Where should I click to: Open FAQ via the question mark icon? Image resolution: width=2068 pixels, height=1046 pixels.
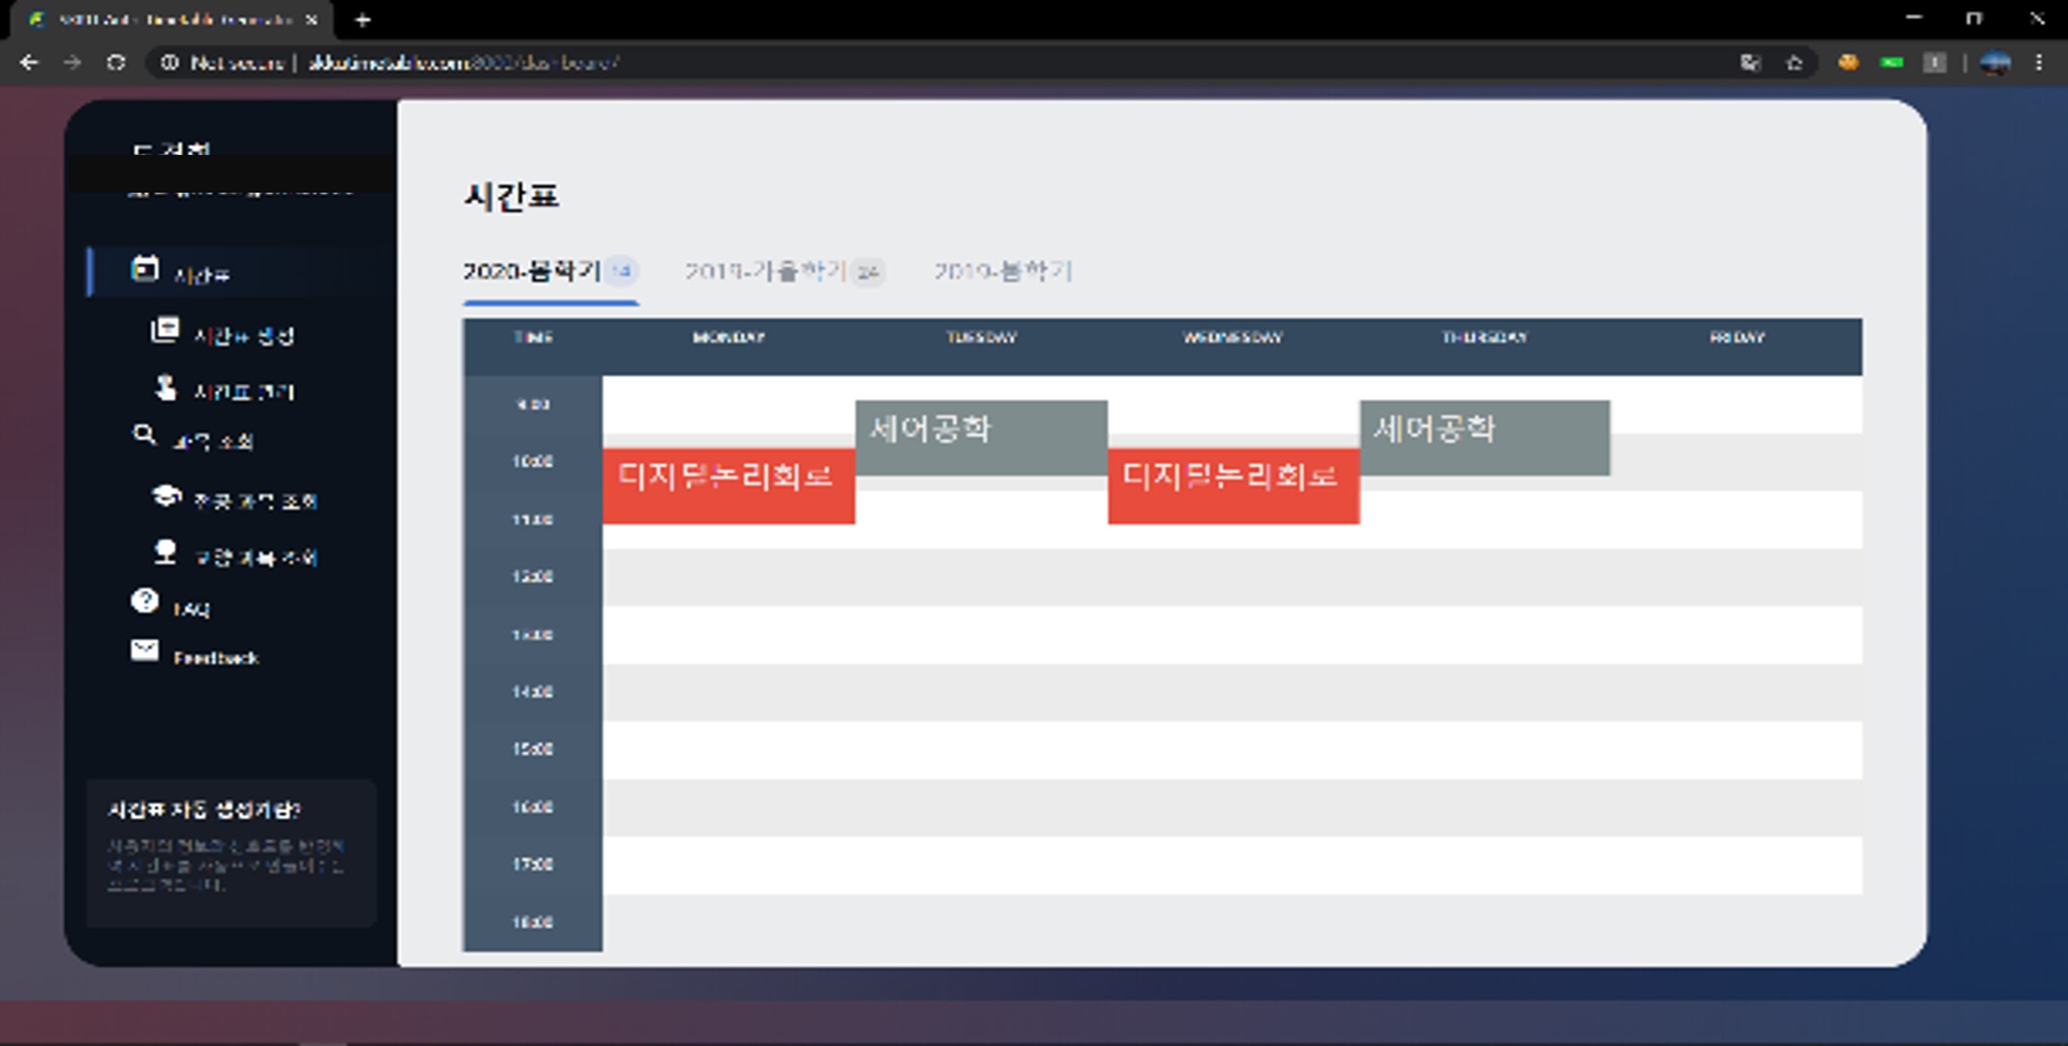tap(145, 602)
